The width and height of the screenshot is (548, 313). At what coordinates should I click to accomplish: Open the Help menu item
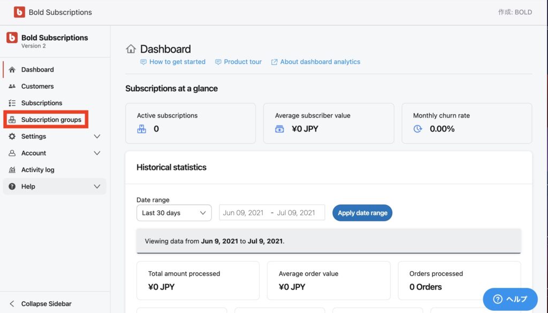pos(28,187)
